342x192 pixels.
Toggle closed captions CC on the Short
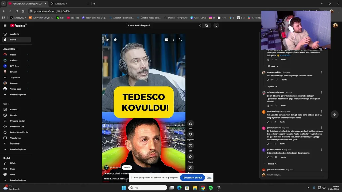pyautogui.click(x=166, y=40)
